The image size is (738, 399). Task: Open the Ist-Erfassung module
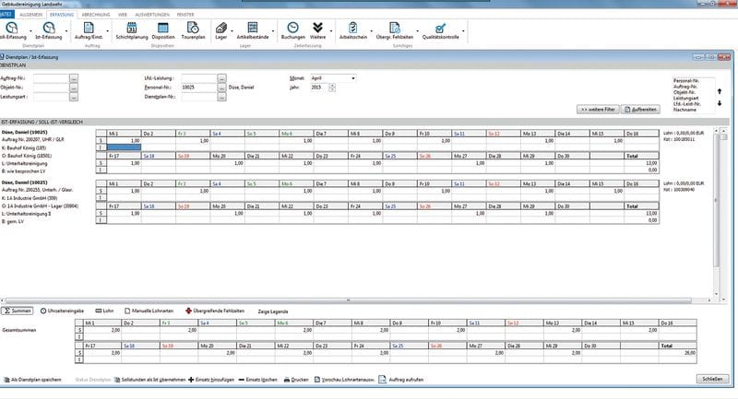(49, 29)
